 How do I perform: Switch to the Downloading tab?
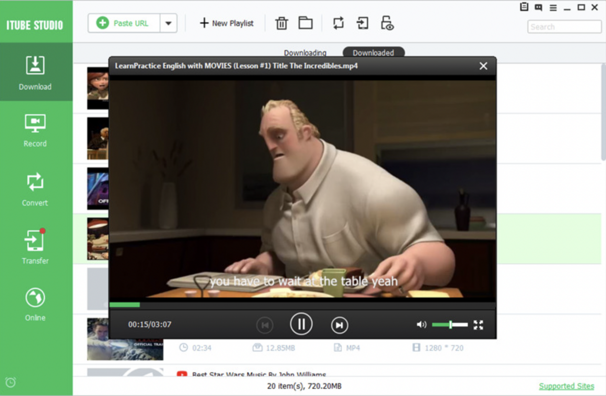click(305, 53)
